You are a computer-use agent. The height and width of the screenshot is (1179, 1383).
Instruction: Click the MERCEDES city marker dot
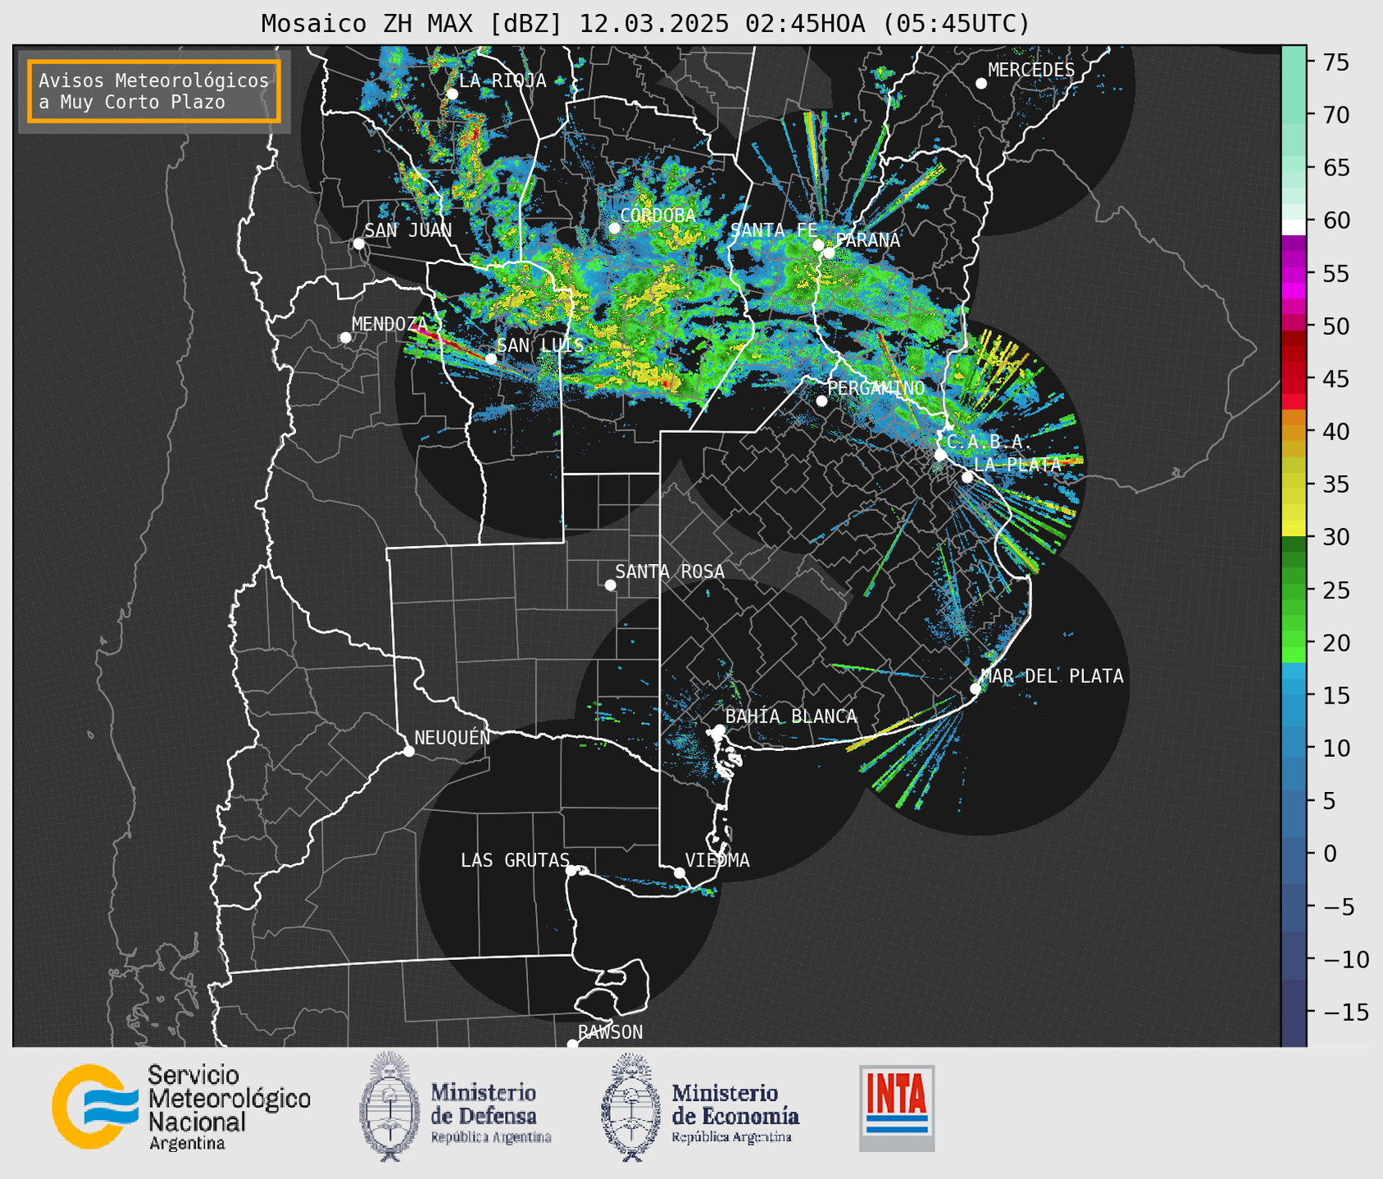tap(980, 84)
